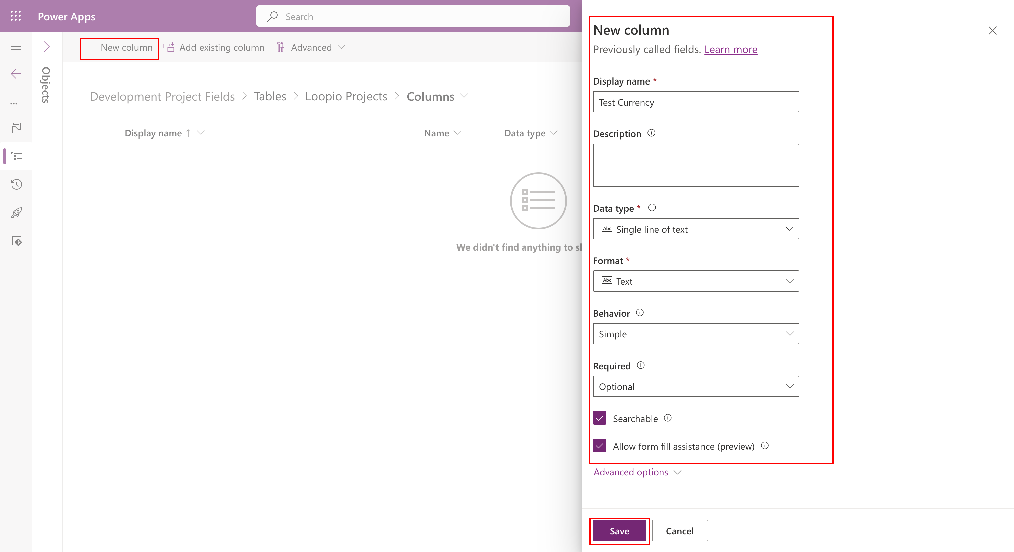
Task: Select the Objects list icon in sidebar
Action: click(x=17, y=156)
